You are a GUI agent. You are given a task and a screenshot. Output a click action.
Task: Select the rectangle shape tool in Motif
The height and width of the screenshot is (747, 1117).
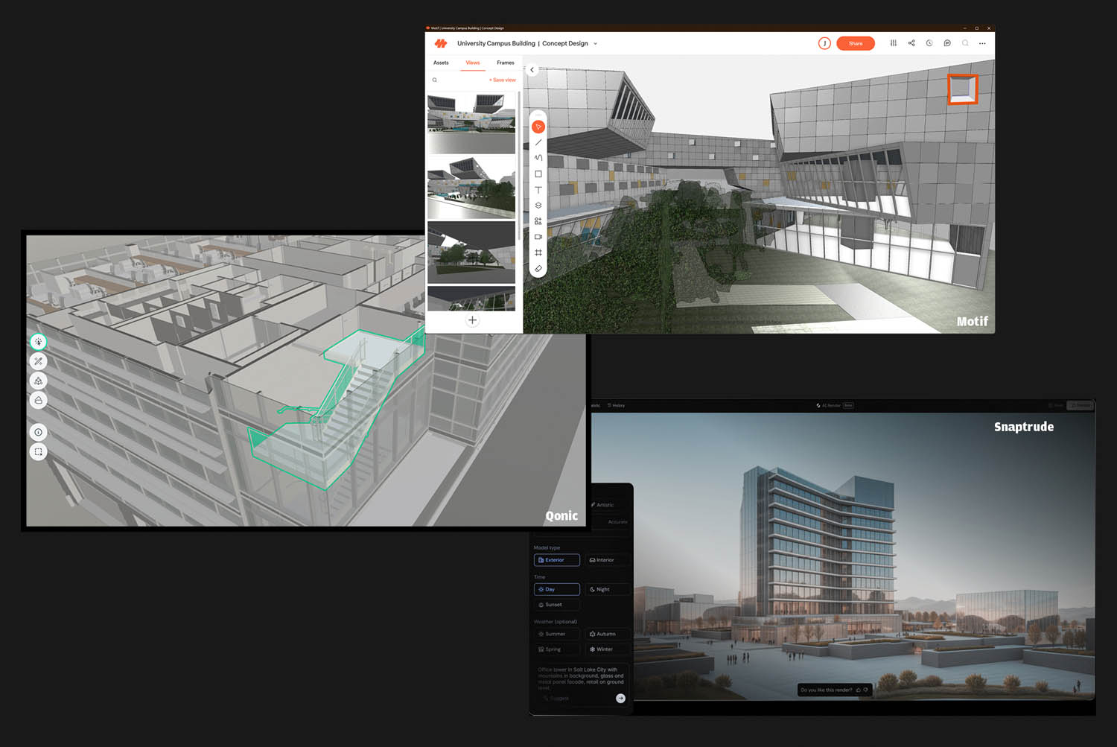coord(538,174)
